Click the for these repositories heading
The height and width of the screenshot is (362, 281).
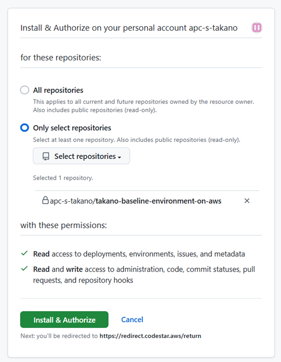(x=61, y=57)
